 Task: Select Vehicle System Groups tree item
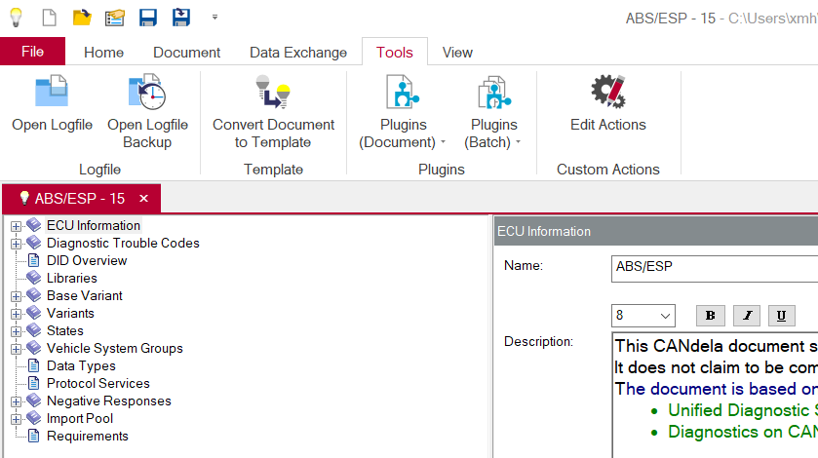click(x=115, y=349)
